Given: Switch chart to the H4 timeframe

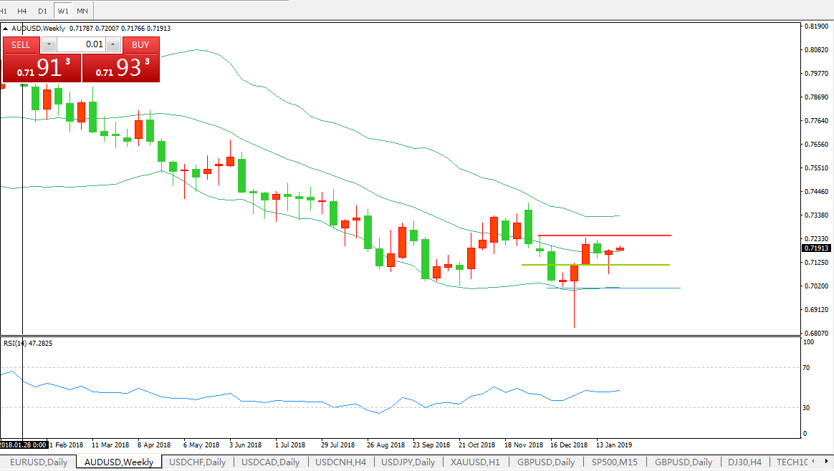Looking at the screenshot, I should [x=22, y=11].
